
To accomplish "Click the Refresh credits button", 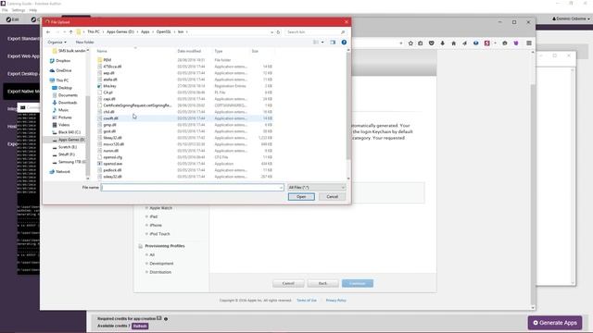I will pos(140,327).
